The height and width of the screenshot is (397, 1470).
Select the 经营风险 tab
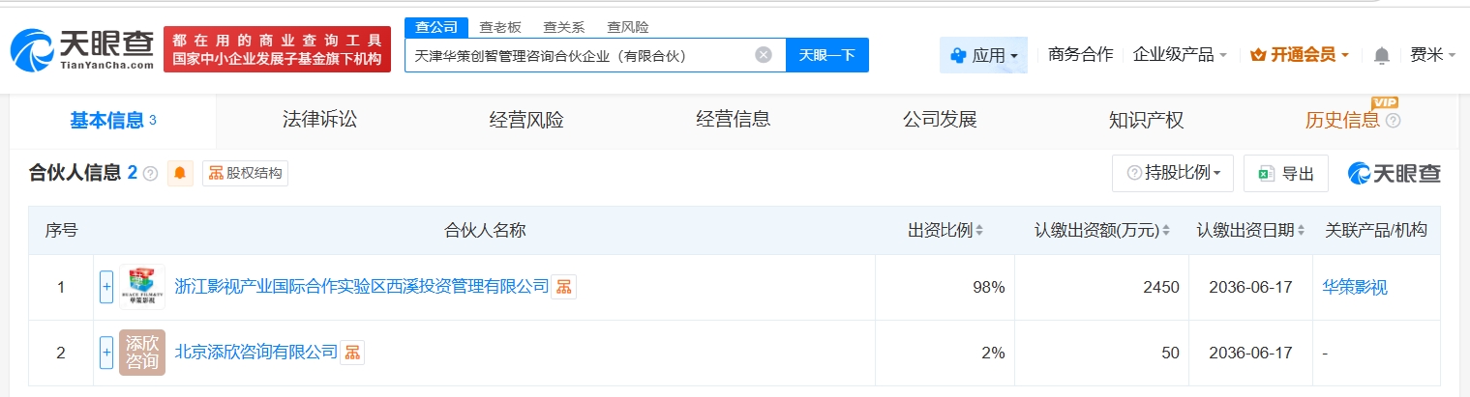point(526,121)
